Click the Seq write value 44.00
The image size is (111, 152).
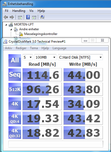(x=83, y=75)
